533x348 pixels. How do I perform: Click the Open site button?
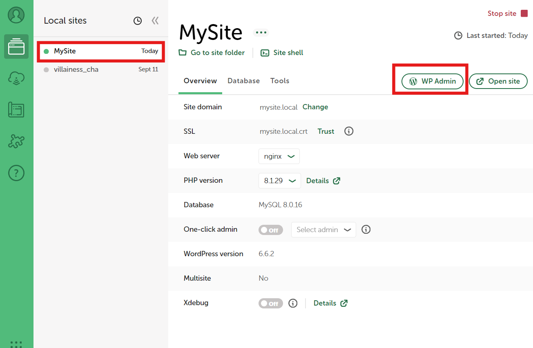(498, 81)
